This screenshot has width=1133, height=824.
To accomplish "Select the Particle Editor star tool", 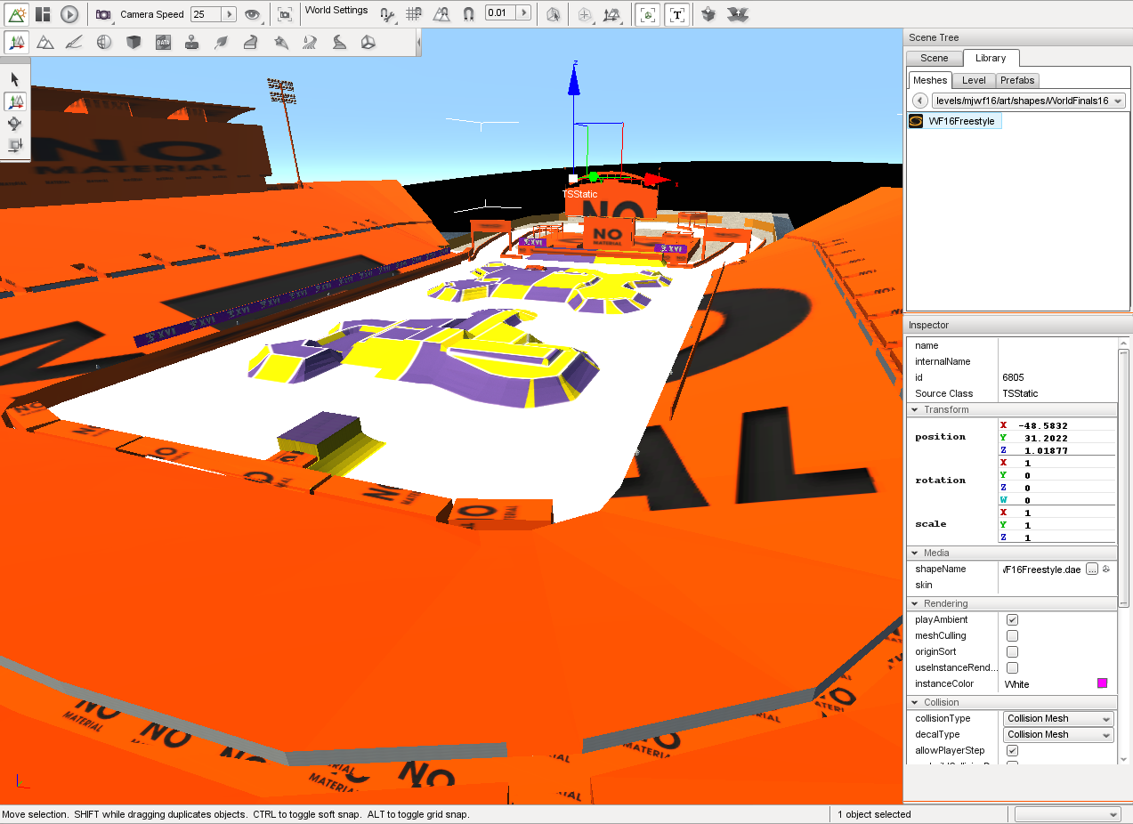I will pyautogui.click(x=280, y=42).
